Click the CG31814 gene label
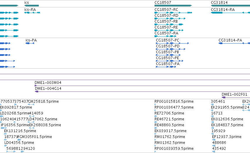This screenshot has width=250, height=153. [219, 3]
